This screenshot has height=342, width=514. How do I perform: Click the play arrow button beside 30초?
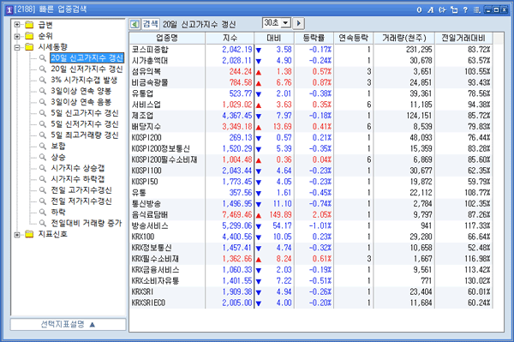(298, 23)
